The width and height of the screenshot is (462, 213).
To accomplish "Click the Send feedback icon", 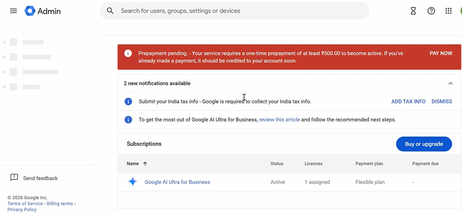I will click(x=14, y=178).
